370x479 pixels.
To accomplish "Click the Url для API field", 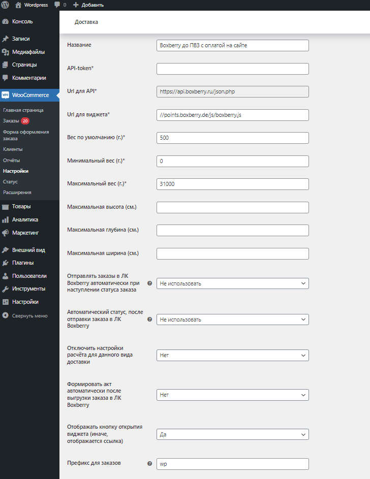I will [x=232, y=91].
